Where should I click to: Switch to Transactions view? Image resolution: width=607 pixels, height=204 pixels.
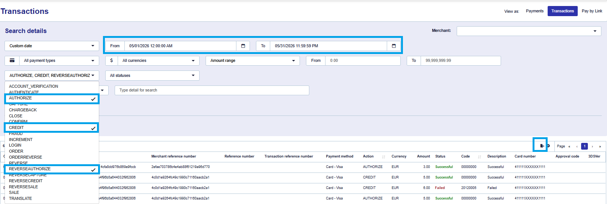pyautogui.click(x=563, y=11)
